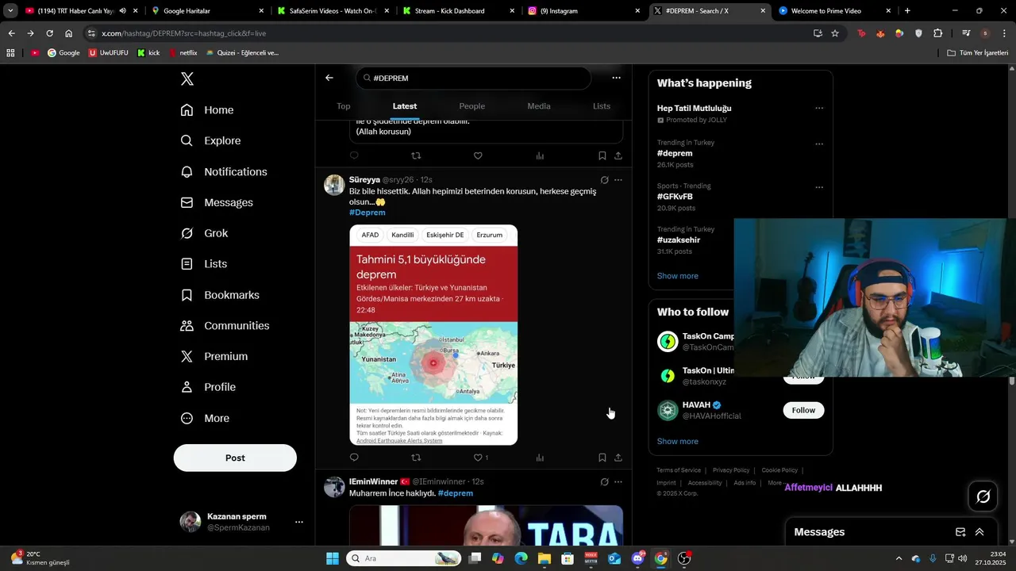The height and width of the screenshot is (571, 1016).
Task: Open File Explorer from the taskbar
Action: [x=545, y=558]
